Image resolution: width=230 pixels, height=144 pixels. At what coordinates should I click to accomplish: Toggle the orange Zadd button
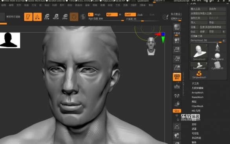point(130,14)
